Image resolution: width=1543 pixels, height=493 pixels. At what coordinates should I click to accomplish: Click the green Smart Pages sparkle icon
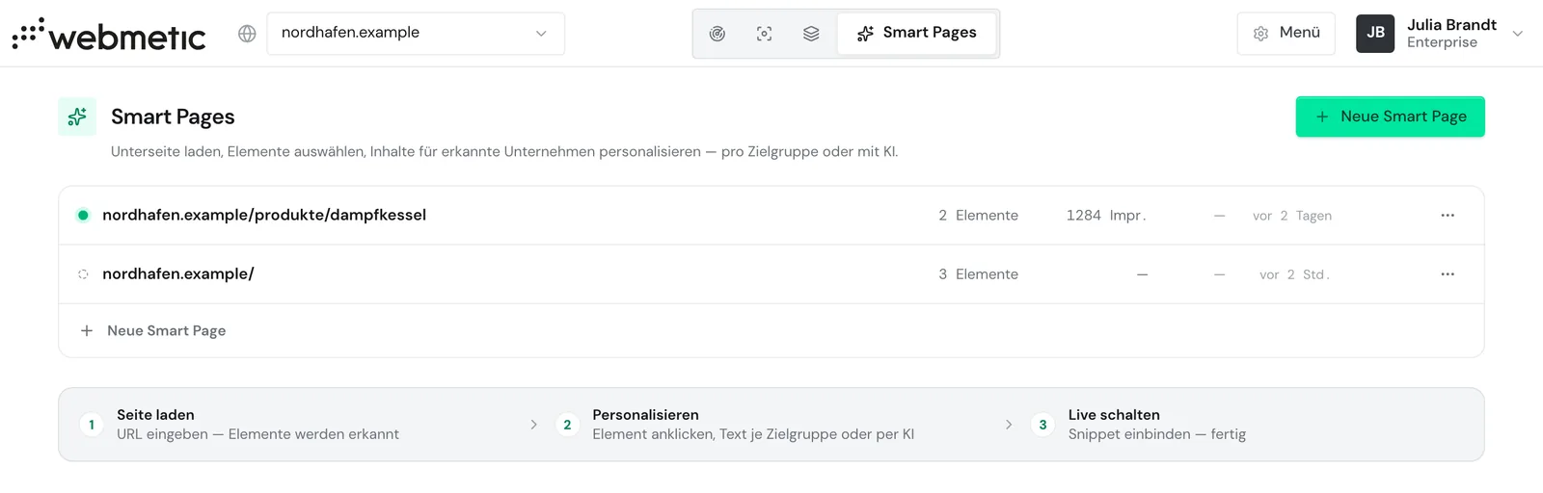(77, 117)
